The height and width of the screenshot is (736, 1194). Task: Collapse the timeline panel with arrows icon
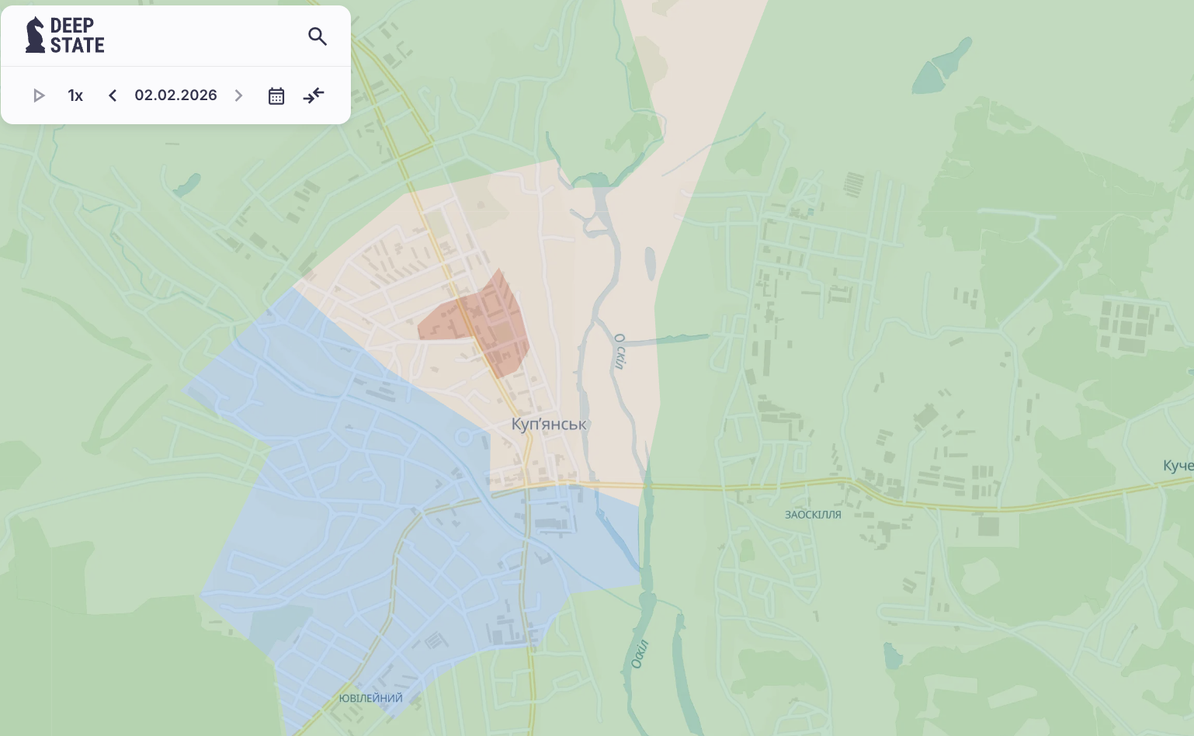pyautogui.click(x=314, y=95)
